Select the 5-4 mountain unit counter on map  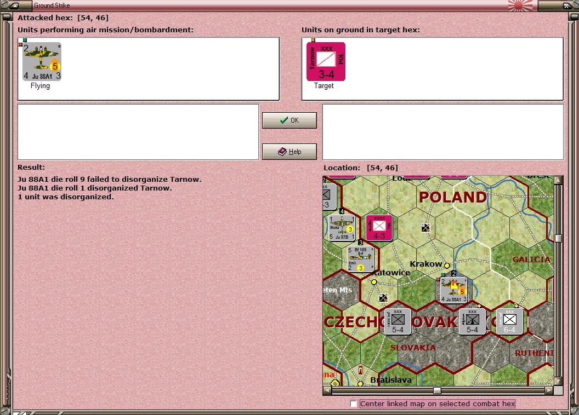[472, 321]
